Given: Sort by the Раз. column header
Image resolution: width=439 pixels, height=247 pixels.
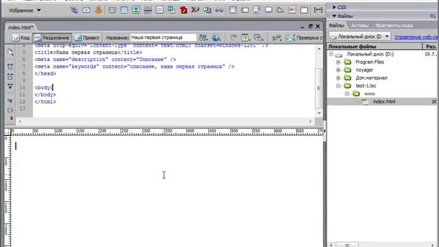Looking at the screenshot, I should tap(431, 47).
